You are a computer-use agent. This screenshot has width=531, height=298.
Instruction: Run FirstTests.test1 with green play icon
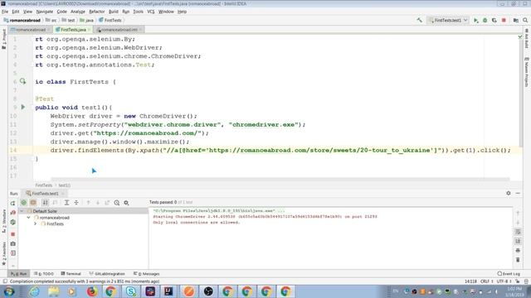pos(475,20)
